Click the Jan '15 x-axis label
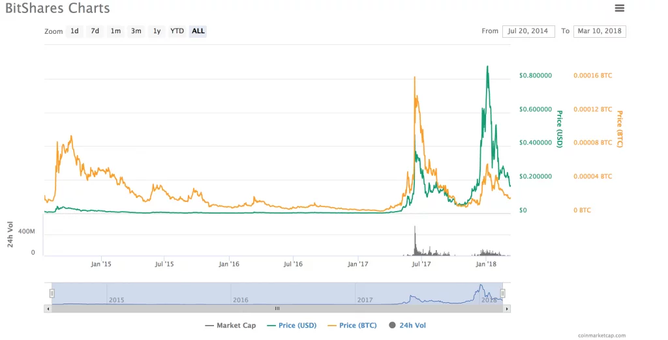 [x=101, y=264]
